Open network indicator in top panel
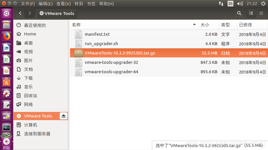 pyautogui.click(x=221, y=3)
